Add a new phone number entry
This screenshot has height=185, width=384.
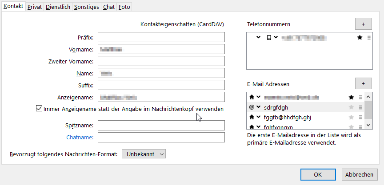363,24
